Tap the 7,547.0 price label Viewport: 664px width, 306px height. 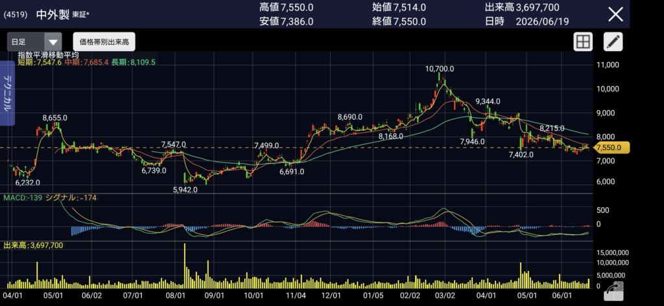174,144
